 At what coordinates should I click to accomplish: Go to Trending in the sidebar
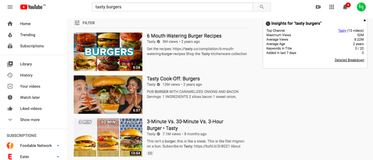tap(28, 35)
